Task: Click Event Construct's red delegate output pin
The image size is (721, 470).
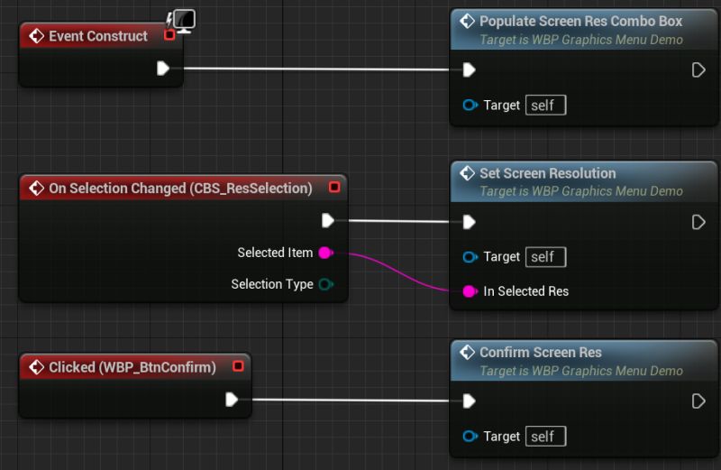Action: pos(169,34)
